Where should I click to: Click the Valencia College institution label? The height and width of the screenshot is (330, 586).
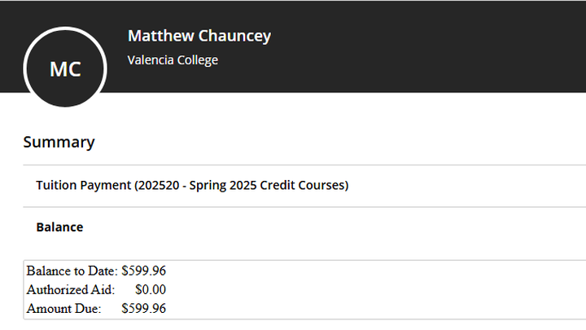point(173,59)
